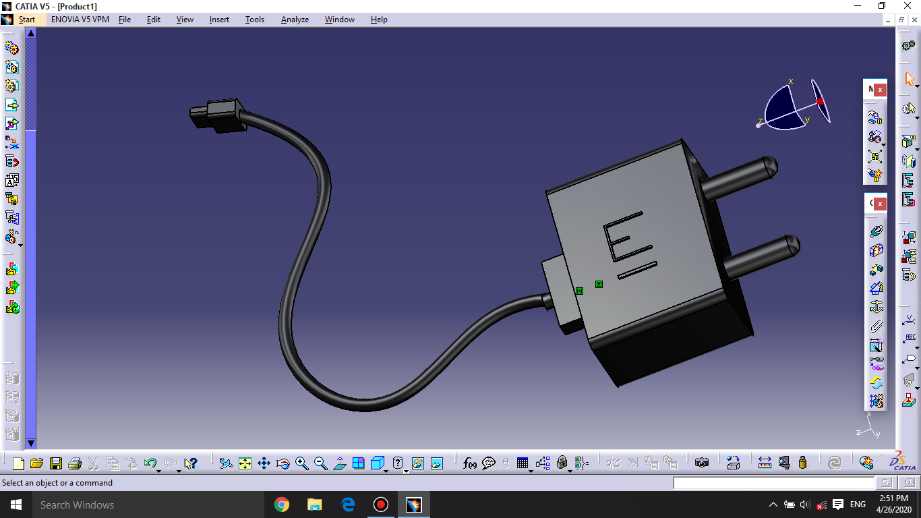Open Microsoft Edge from the taskbar
This screenshot has width=921, height=518.
pyautogui.click(x=348, y=505)
